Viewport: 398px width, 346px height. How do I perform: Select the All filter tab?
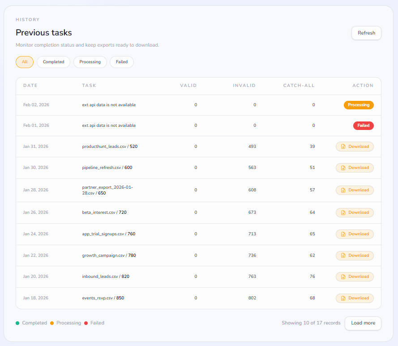pos(25,62)
